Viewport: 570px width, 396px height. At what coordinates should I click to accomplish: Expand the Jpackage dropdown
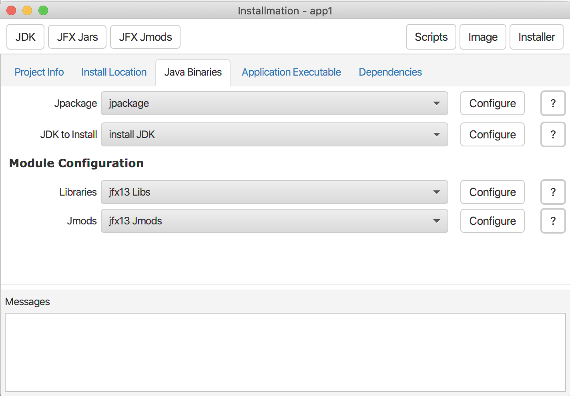[274, 103]
